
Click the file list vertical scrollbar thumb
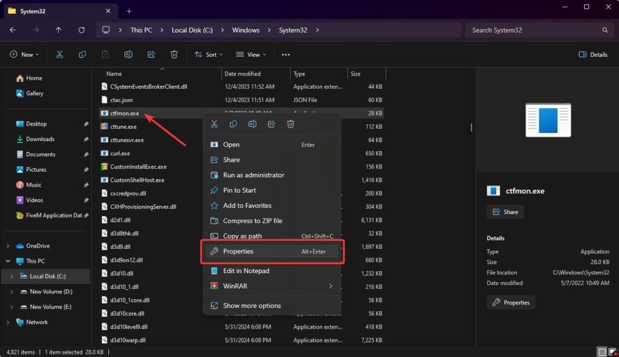click(472, 127)
